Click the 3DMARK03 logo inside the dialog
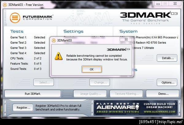 tap(118, 50)
